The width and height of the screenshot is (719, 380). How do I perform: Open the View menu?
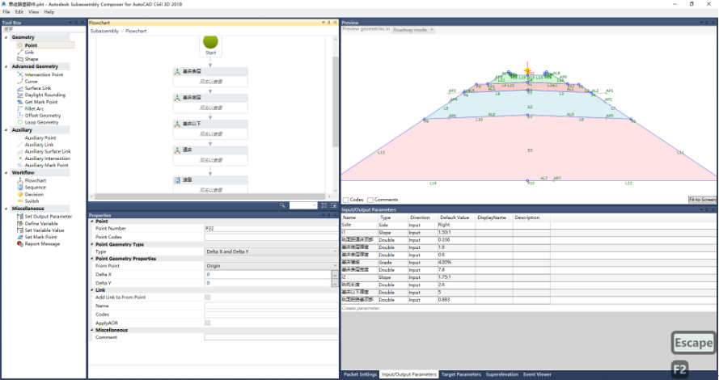[33, 12]
